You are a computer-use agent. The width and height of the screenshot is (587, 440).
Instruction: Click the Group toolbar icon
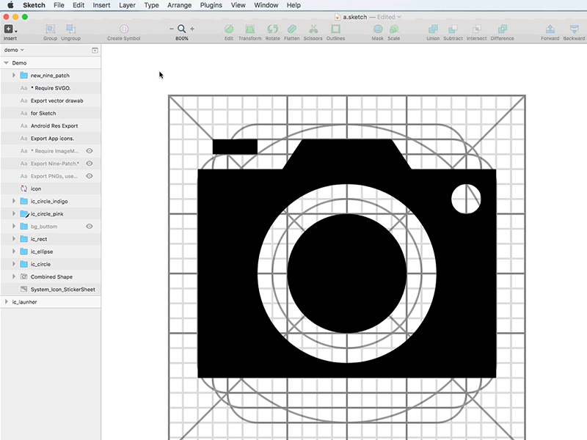point(50,29)
